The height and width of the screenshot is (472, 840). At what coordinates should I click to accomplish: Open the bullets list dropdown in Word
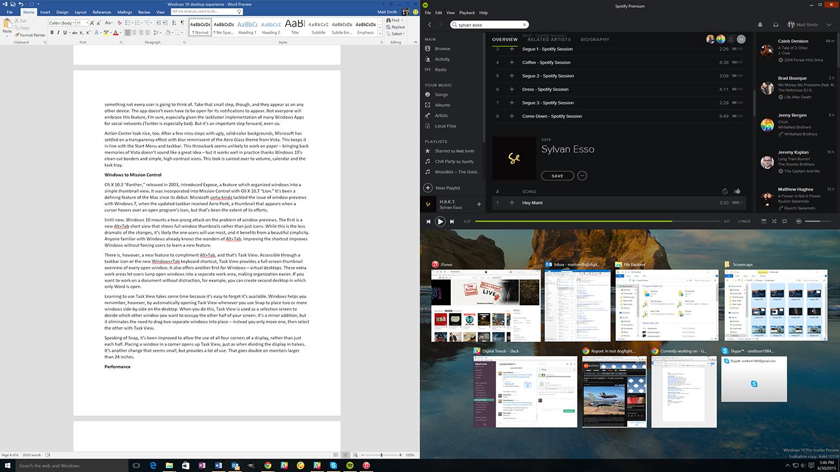(x=132, y=23)
